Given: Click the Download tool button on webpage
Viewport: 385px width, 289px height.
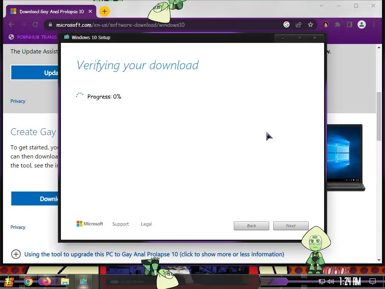Looking at the screenshot, I should pos(35,199).
